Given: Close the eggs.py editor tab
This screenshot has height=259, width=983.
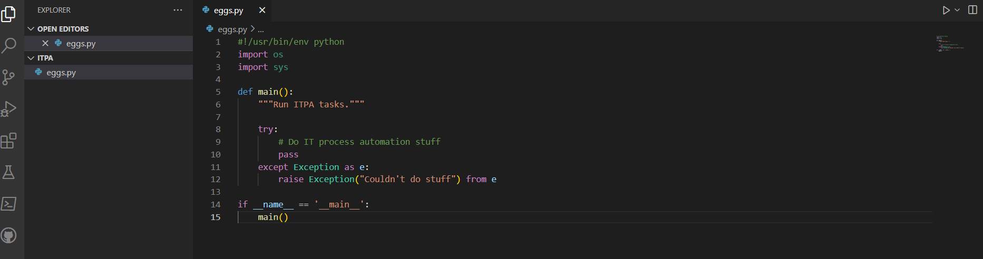Looking at the screenshot, I should 262,11.
